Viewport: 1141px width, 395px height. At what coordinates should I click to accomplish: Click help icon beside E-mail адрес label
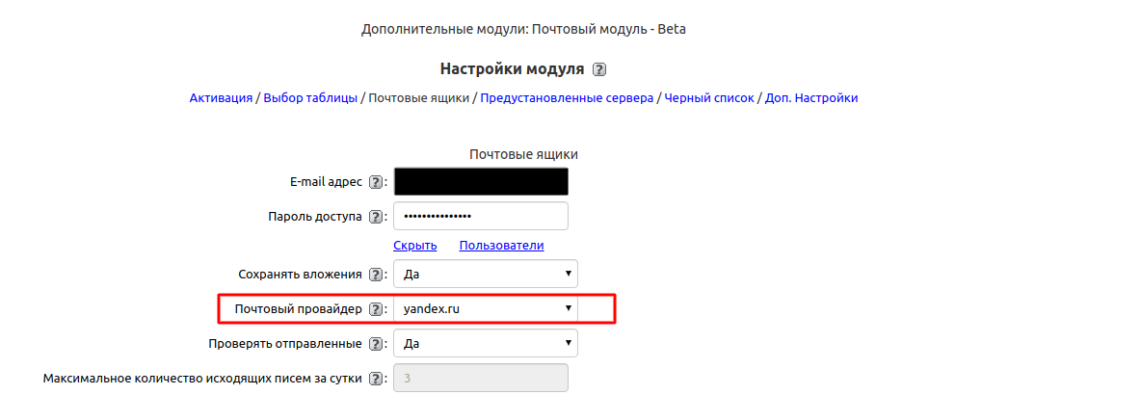click(376, 182)
